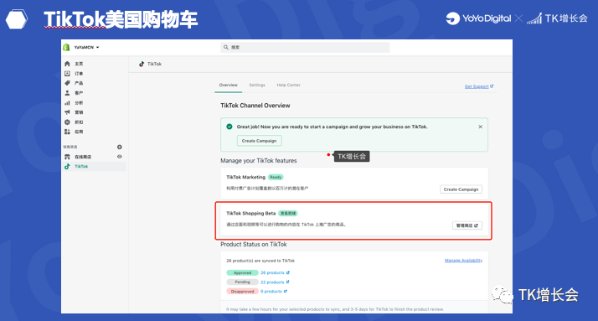Click Create Campaign in the success banner

pos(260,141)
